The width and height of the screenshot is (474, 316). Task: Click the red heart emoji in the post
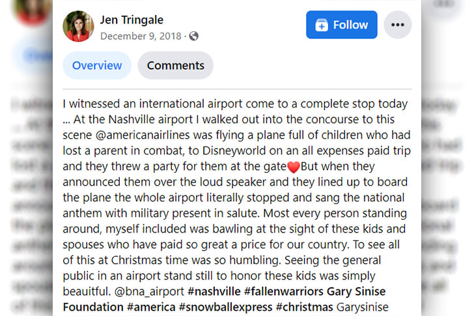tap(293, 167)
